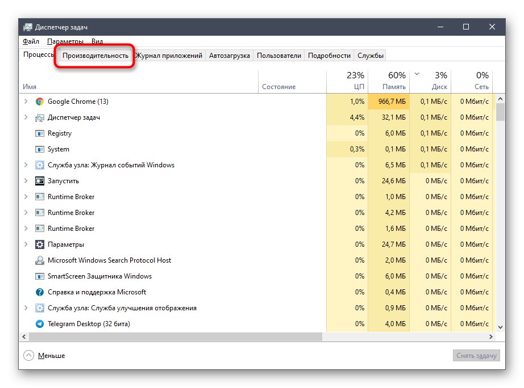Click the Снять задачу button
The image size is (524, 388).
(477, 356)
